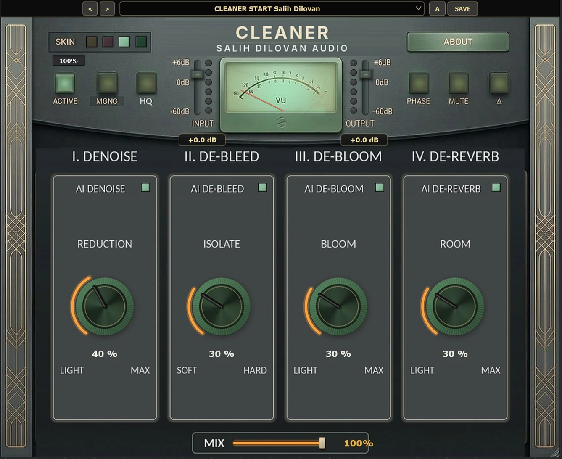This screenshot has height=459, width=562.
Task: Click the input +0.0 dB value field
Action: [x=202, y=140]
